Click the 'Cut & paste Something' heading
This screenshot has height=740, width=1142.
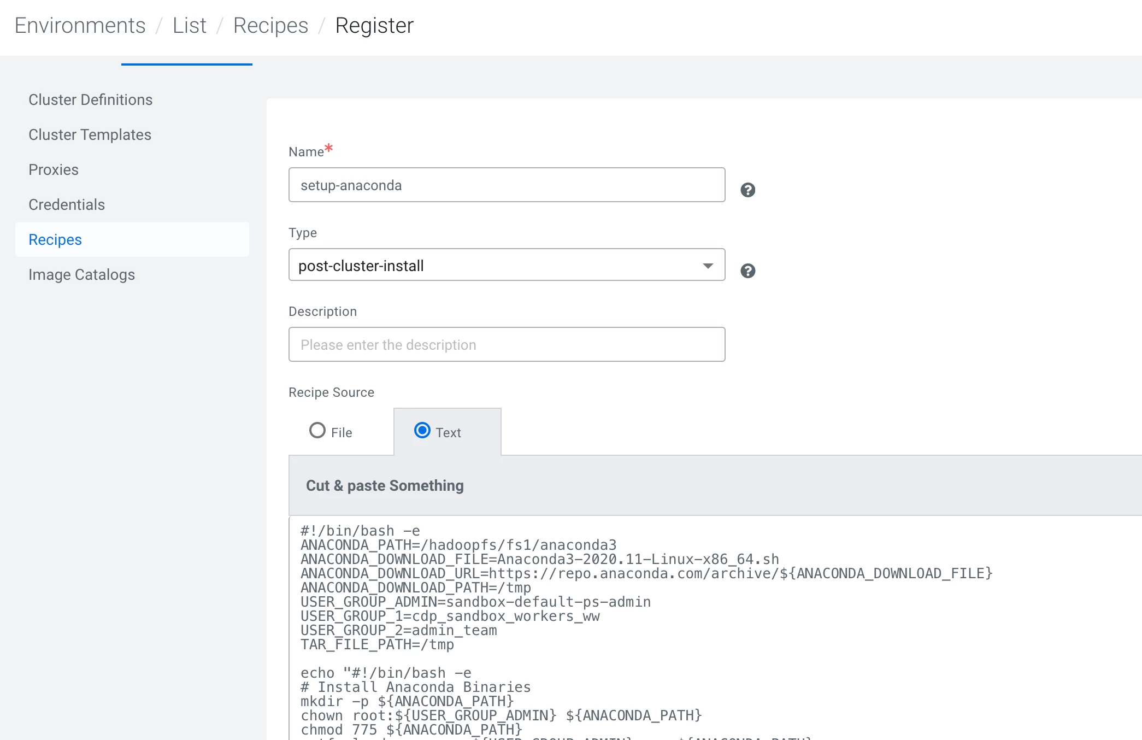[385, 485]
